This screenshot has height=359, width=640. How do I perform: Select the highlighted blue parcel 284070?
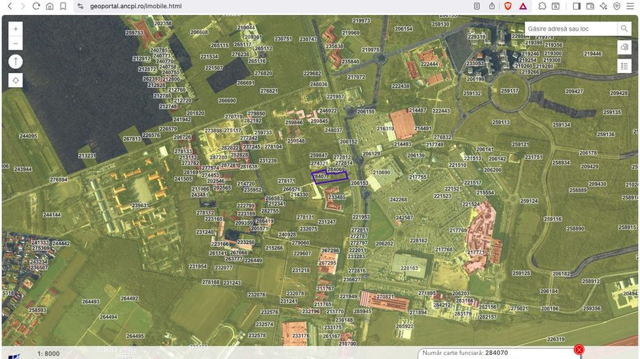point(330,177)
